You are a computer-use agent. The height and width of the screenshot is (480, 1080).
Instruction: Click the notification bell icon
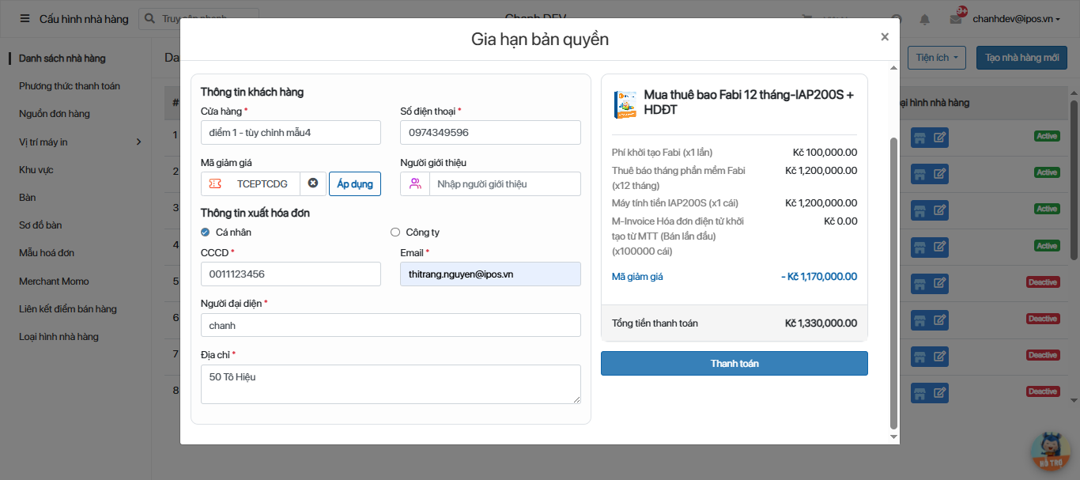point(924,19)
